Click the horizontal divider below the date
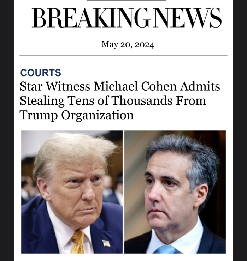This screenshot has width=247, height=261. coord(123,55)
